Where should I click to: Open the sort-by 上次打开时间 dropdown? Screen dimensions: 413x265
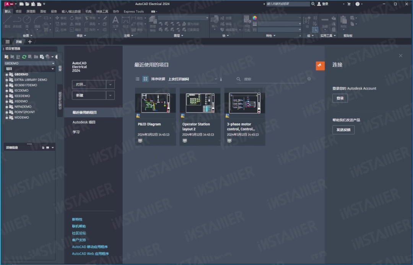coord(192,79)
